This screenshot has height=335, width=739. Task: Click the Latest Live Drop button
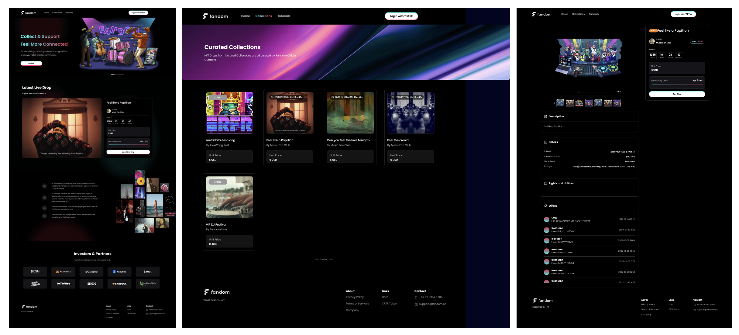128,152
